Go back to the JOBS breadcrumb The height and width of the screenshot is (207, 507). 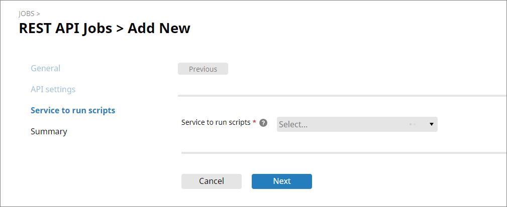click(27, 14)
